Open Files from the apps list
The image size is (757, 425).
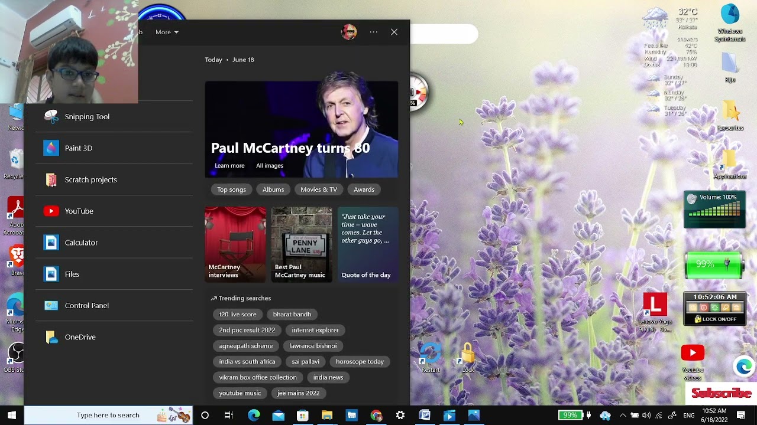(114, 274)
